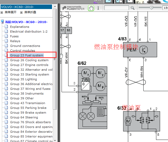This screenshot has height=142, width=168.
Task: Open Group 43 Transmission
Action: point(28,103)
